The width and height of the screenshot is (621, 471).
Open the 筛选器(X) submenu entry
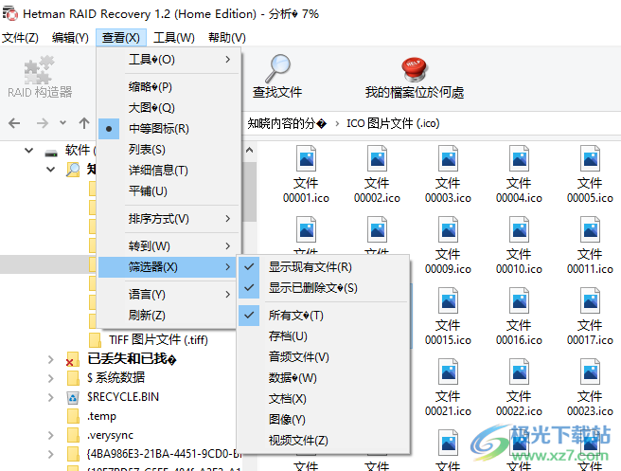coord(169,267)
